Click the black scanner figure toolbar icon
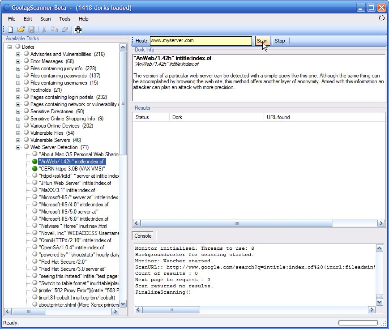The width and height of the screenshot is (389, 329). pos(78,30)
